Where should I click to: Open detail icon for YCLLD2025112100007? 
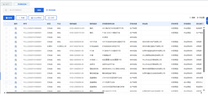16,60
